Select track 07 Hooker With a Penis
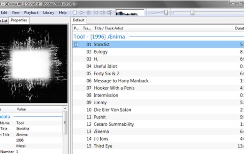The height and width of the screenshot is (154, 244). [158, 88]
